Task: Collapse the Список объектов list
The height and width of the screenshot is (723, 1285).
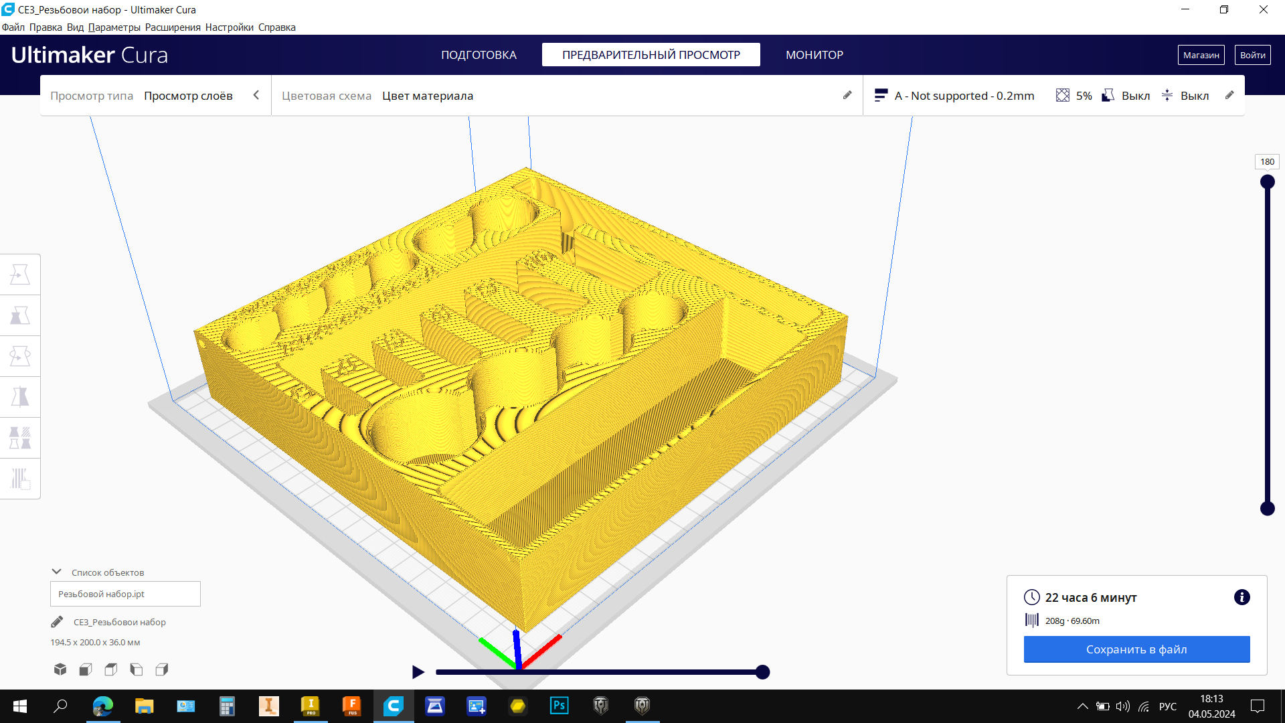Action: click(x=57, y=572)
